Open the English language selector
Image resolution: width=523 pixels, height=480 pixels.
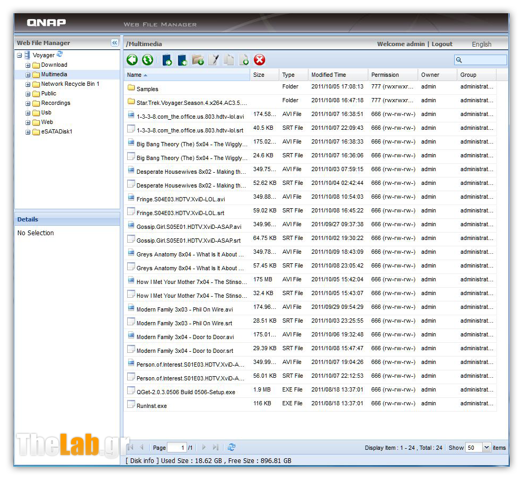tap(481, 44)
